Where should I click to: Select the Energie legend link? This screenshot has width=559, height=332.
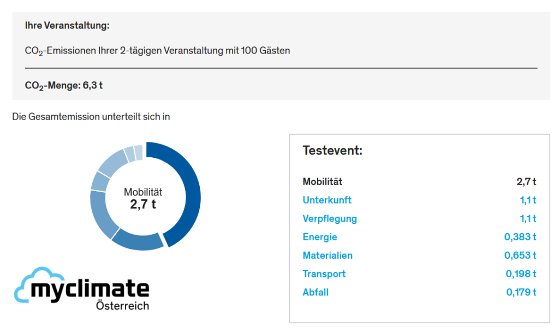coord(320,237)
